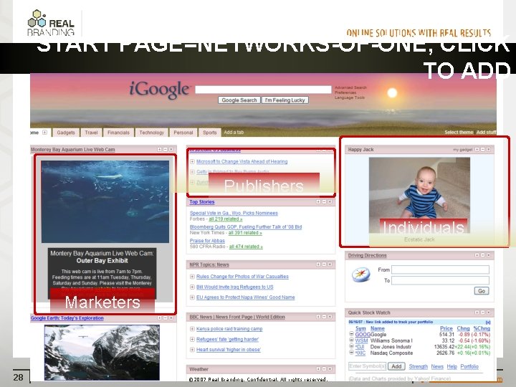Sort stocks by %Chng column header
This screenshot has height=387, width=516.
482,328
